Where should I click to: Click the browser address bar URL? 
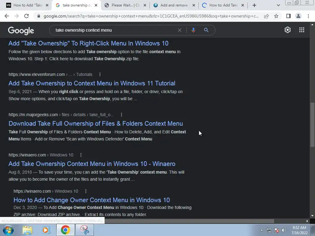pos(151,16)
